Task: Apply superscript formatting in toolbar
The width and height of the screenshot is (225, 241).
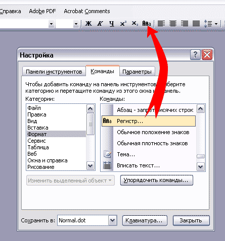Action: tap(123, 24)
